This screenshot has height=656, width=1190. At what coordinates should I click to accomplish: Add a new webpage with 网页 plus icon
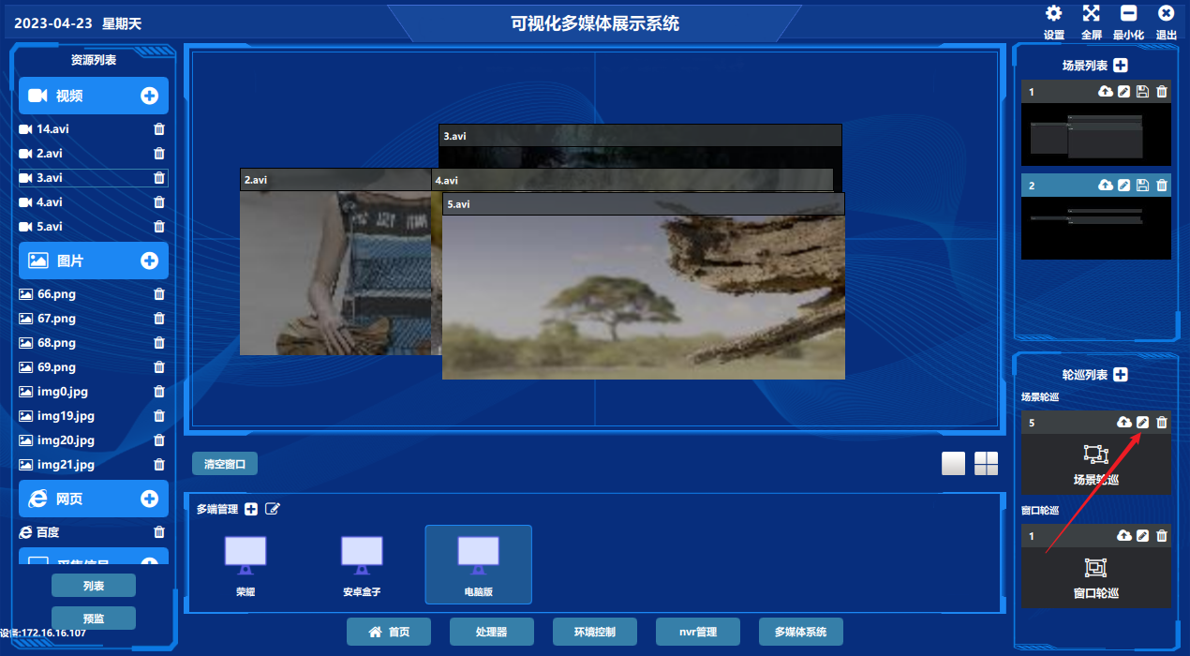click(x=149, y=499)
